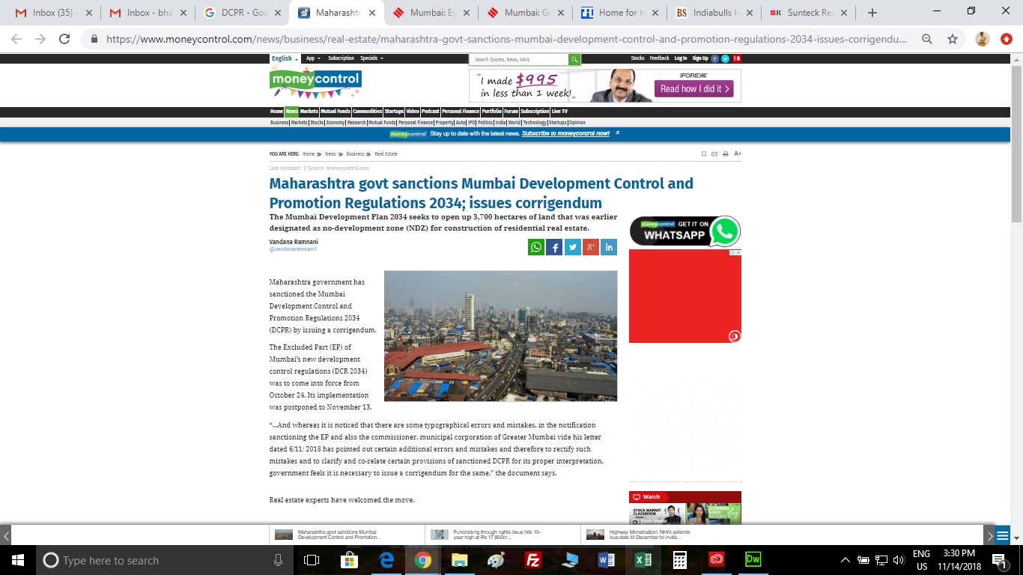Open author Vandana Ramnani link
Screen dimensions: 1023x575
[294, 242]
